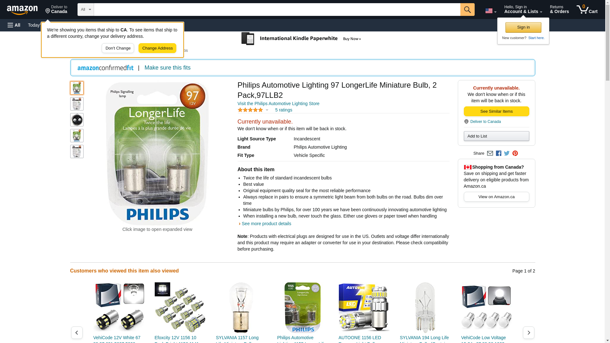Open the Amazon logo home link
The image size is (610, 343).
[22, 10]
